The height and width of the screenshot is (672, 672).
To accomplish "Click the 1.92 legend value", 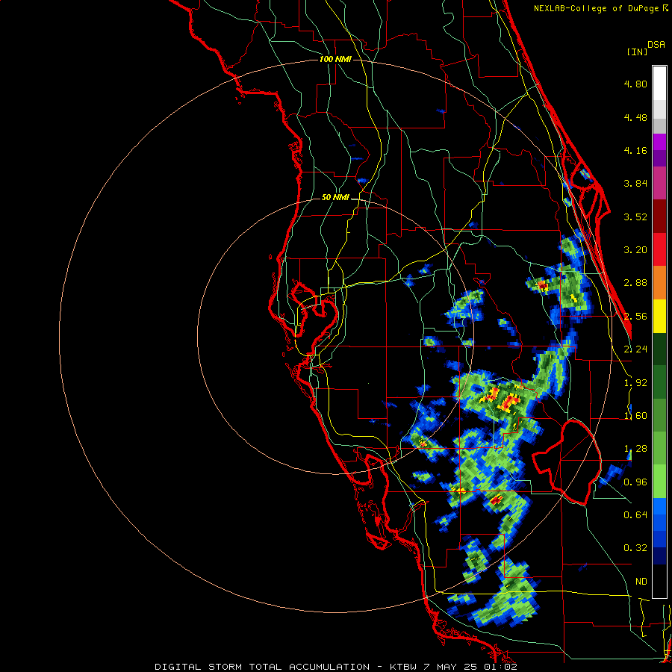I will point(635,383).
